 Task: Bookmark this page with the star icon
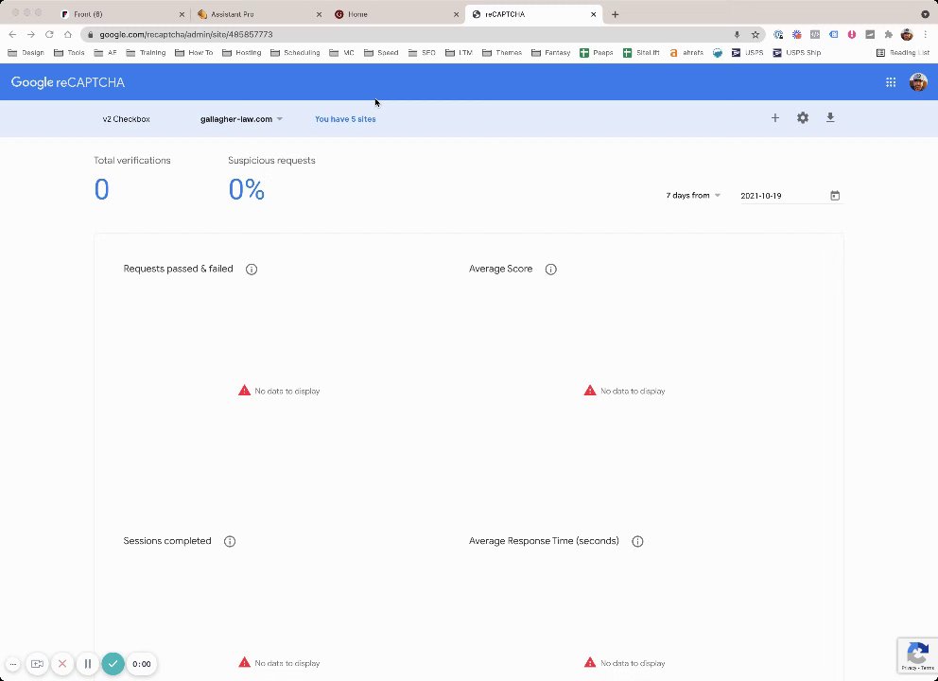[x=755, y=35]
